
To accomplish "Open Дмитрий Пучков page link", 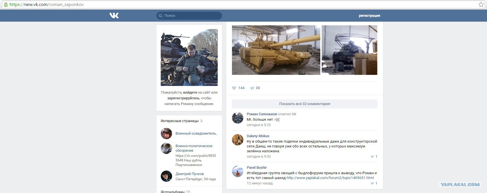I will click(189, 174).
